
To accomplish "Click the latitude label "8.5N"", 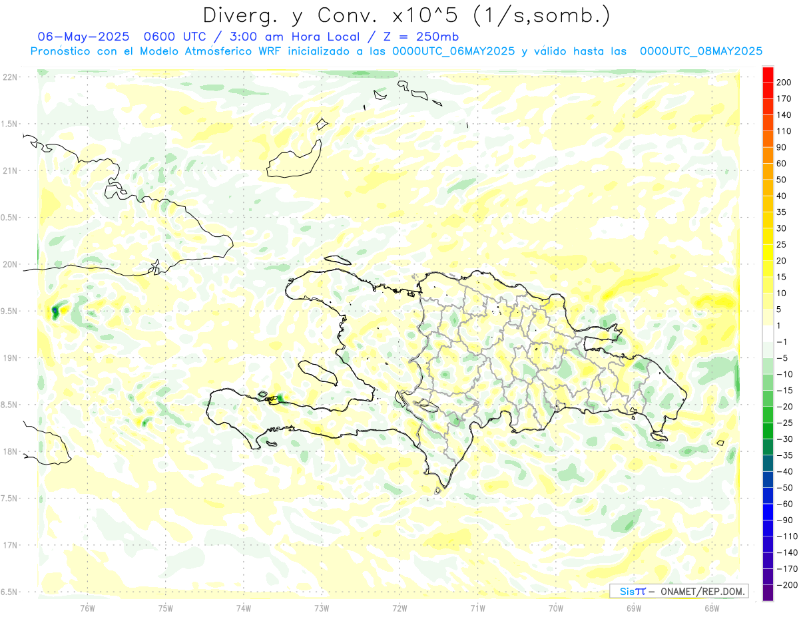I will (10, 405).
